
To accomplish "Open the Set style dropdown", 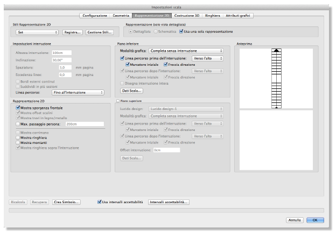I will tap(37, 32).
